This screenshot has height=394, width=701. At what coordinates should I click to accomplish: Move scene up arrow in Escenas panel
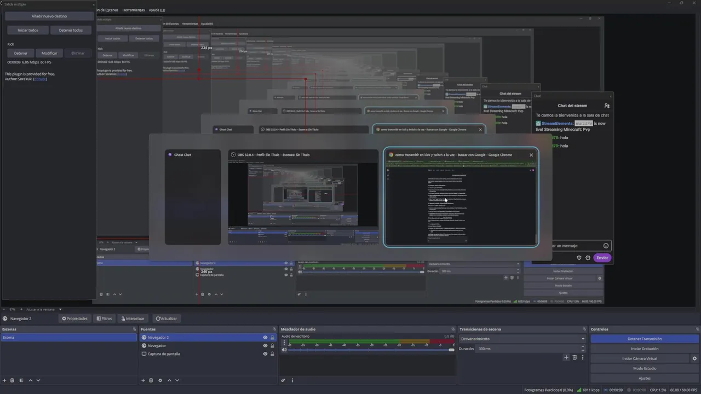[x=31, y=380]
